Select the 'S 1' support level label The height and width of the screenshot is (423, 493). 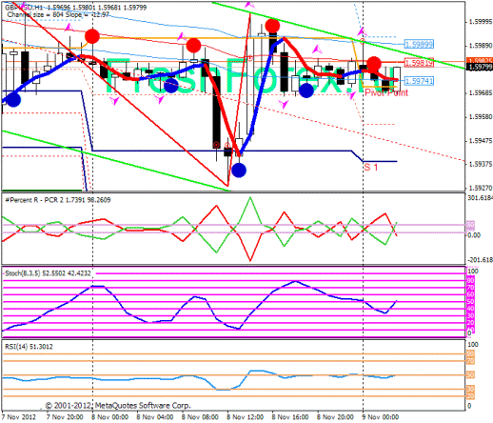[371, 168]
